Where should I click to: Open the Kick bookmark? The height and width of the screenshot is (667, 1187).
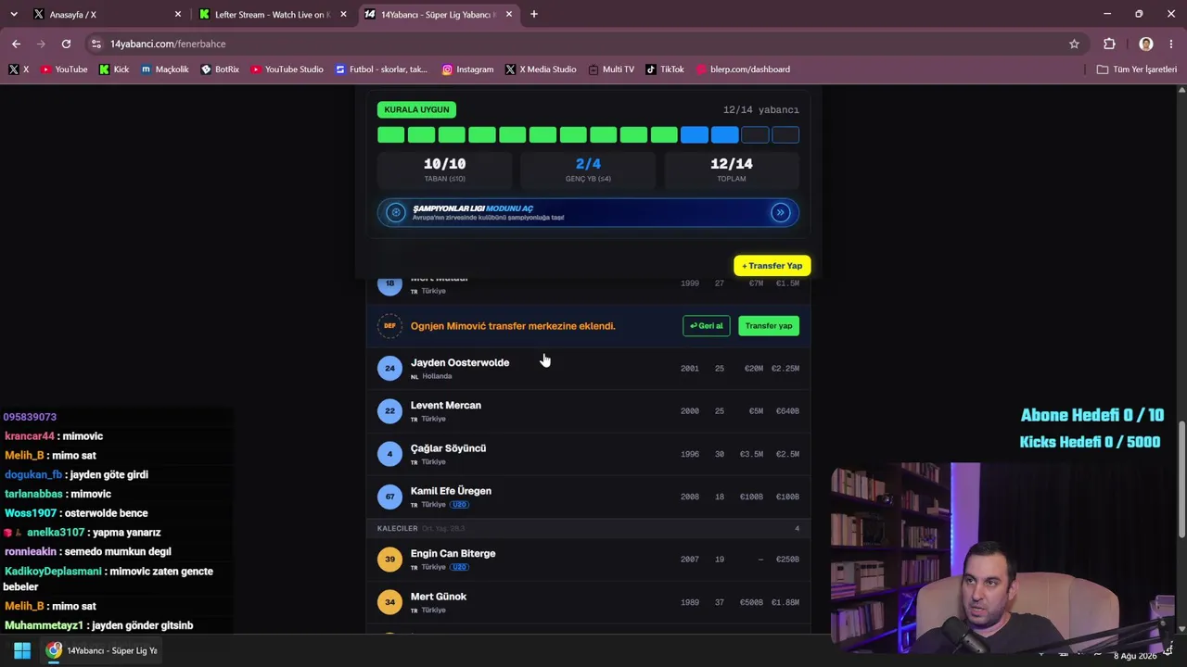click(113, 69)
